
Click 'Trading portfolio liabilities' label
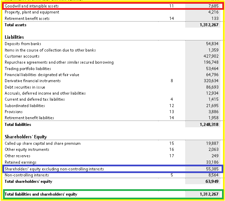pyautogui.click(x=28, y=69)
